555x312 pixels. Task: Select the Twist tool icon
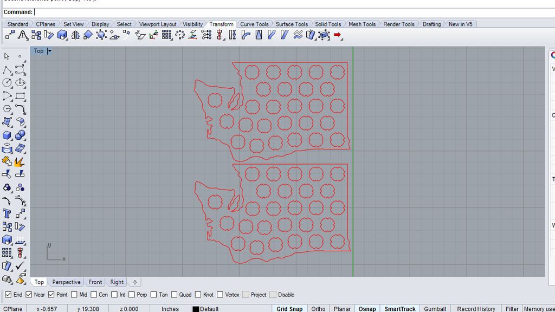(232, 35)
